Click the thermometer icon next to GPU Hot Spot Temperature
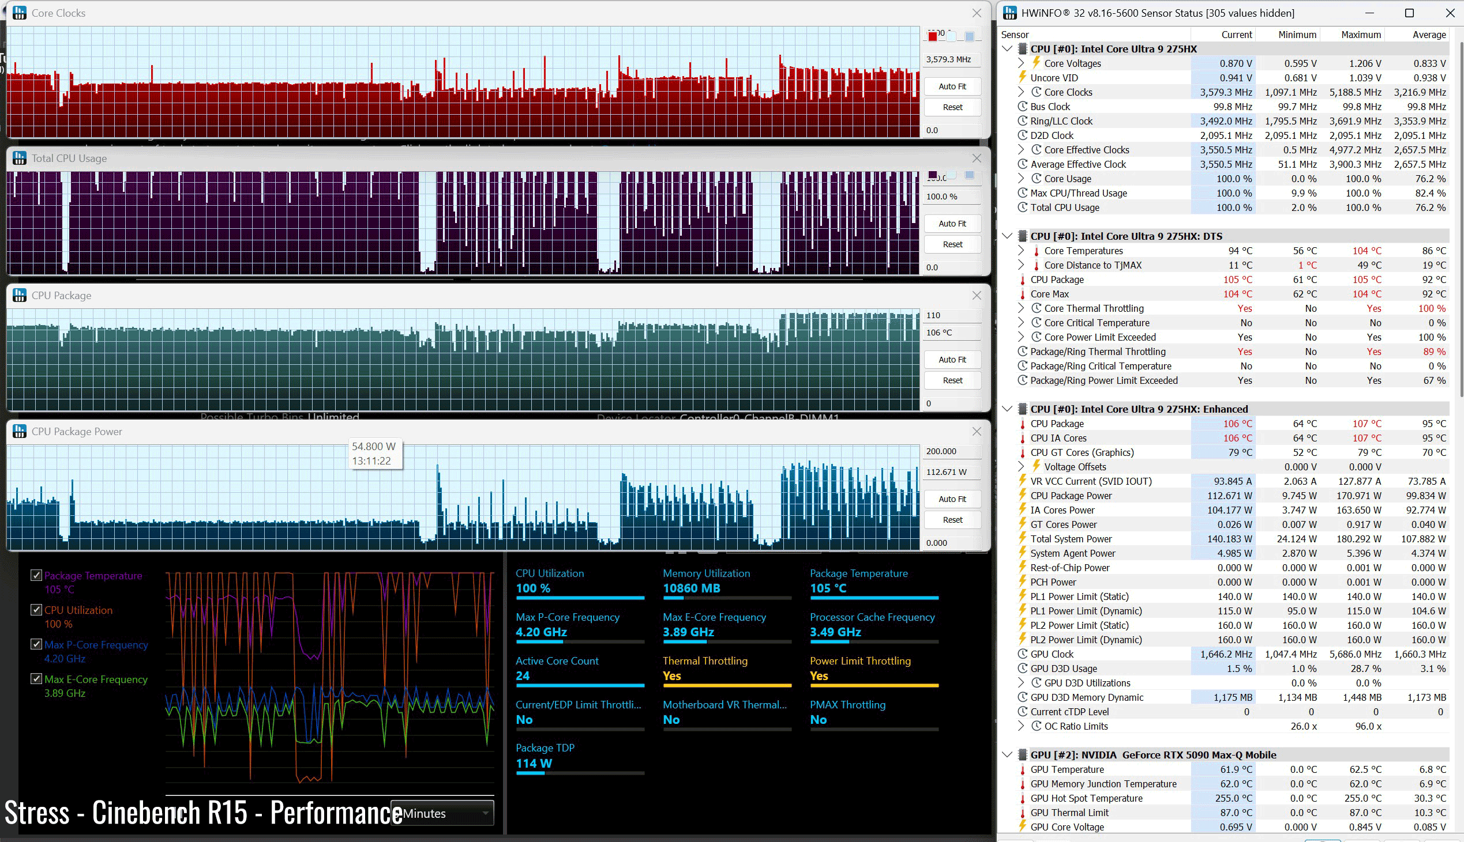The image size is (1464, 842). coord(1023,798)
